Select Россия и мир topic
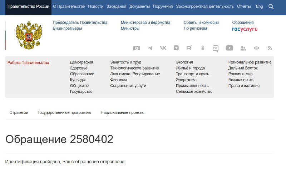This screenshot has height=177, width=286. pos(240,74)
